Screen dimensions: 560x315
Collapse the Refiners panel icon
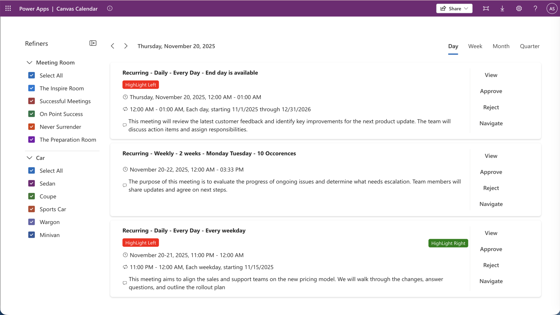click(x=93, y=43)
